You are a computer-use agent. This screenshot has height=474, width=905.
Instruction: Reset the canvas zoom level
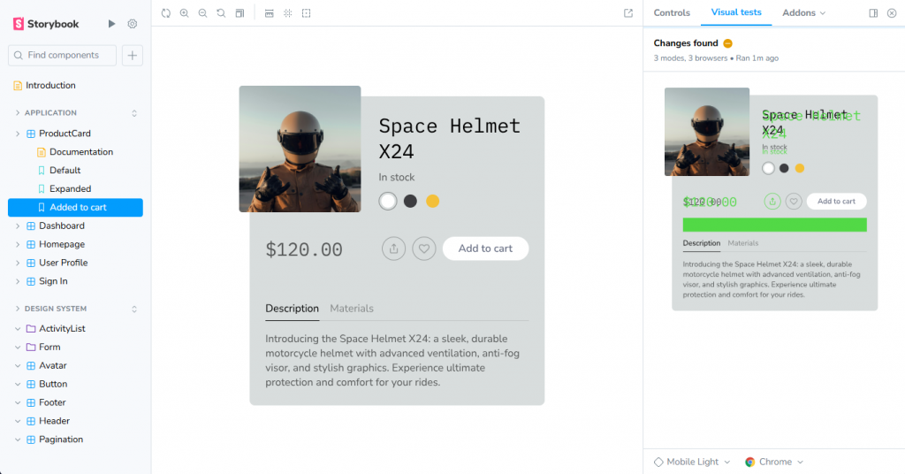[221, 13]
